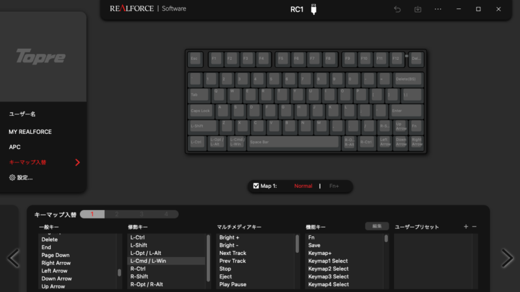Open MY REALFORCE in the sidebar
Image resolution: width=520 pixels, height=292 pixels.
pyautogui.click(x=30, y=132)
